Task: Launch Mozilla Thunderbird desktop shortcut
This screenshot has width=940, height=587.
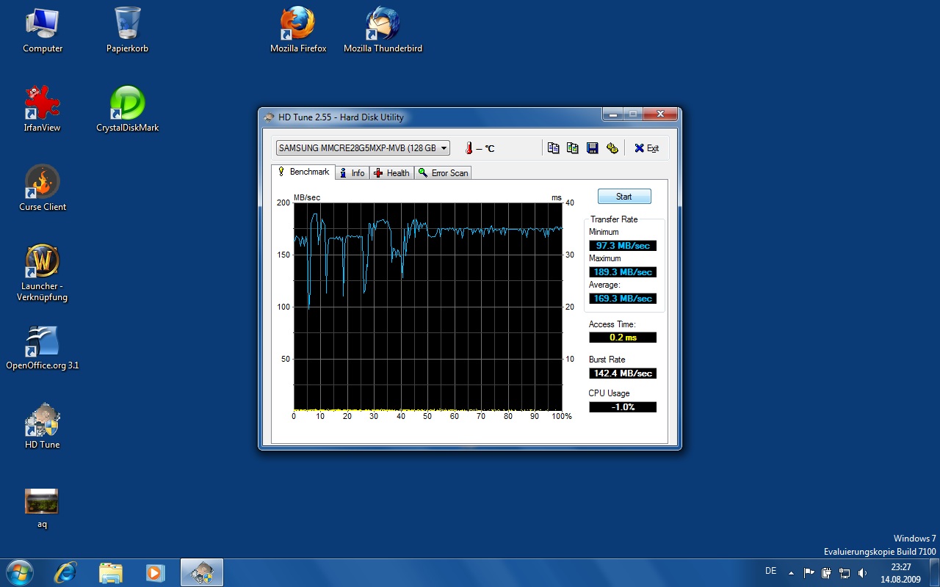Action: tap(383, 29)
